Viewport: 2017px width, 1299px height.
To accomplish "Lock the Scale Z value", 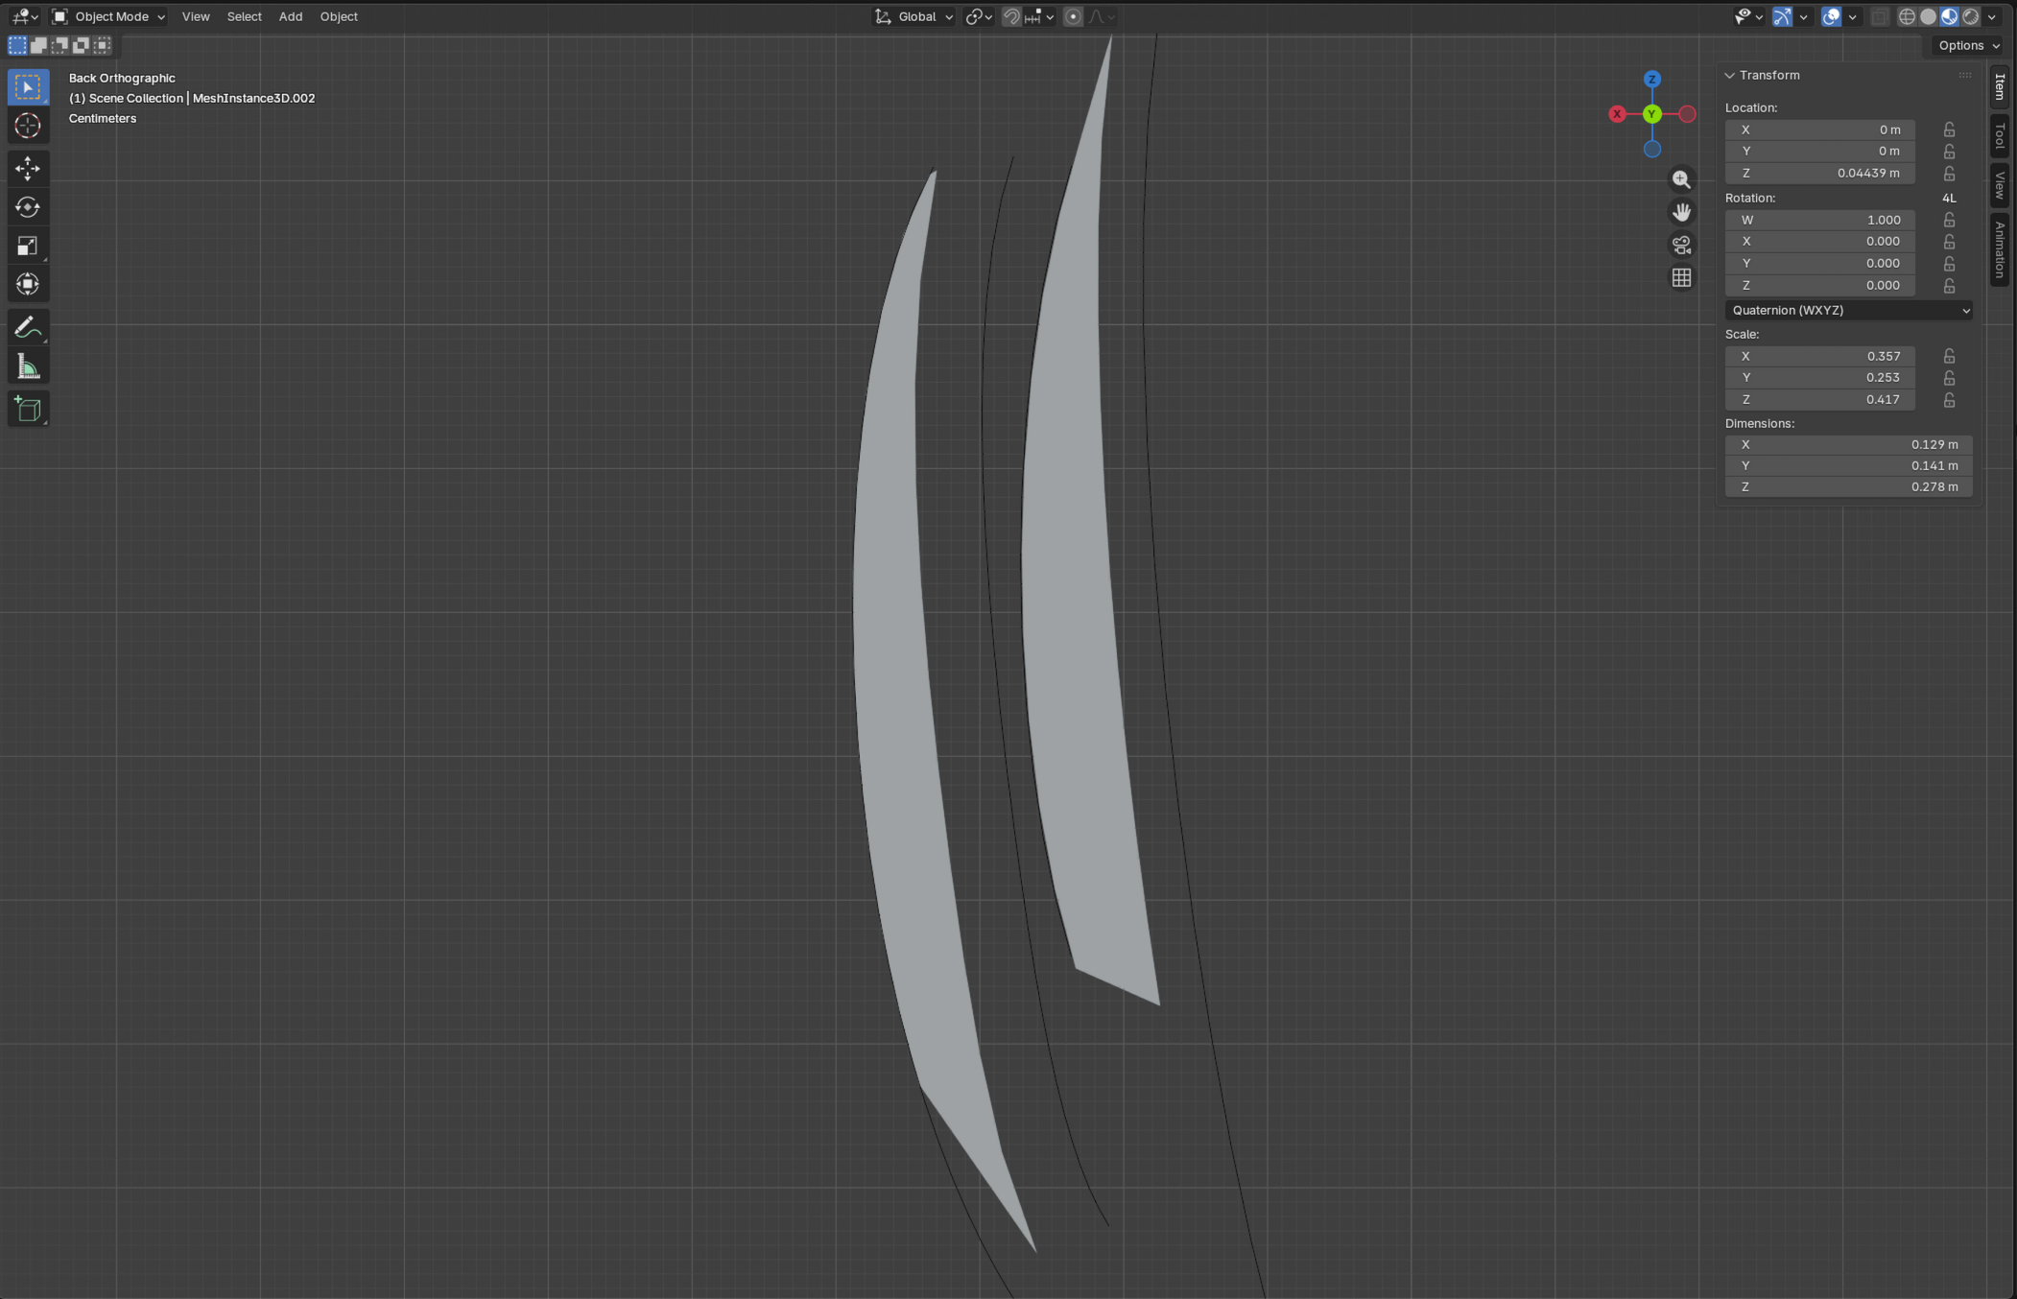I will [x=1949, y=400].
